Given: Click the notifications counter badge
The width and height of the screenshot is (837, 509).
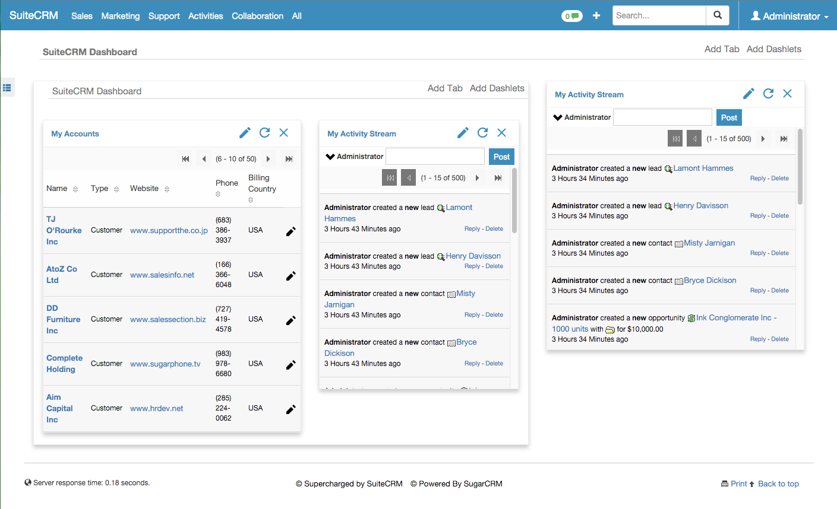Looking at the screenshot, I should 571,16.
